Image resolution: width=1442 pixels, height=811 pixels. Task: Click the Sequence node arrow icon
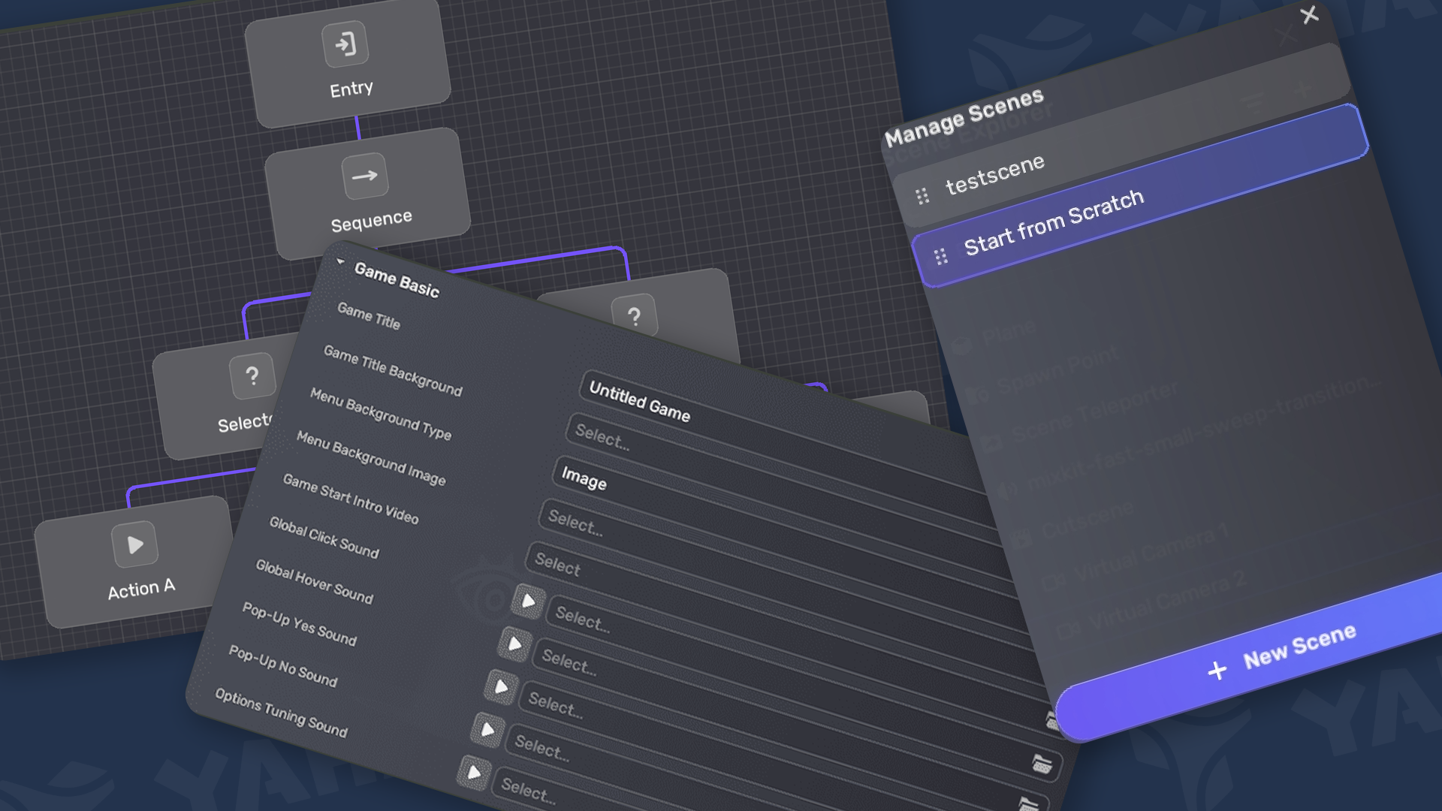tap(365, 176)
